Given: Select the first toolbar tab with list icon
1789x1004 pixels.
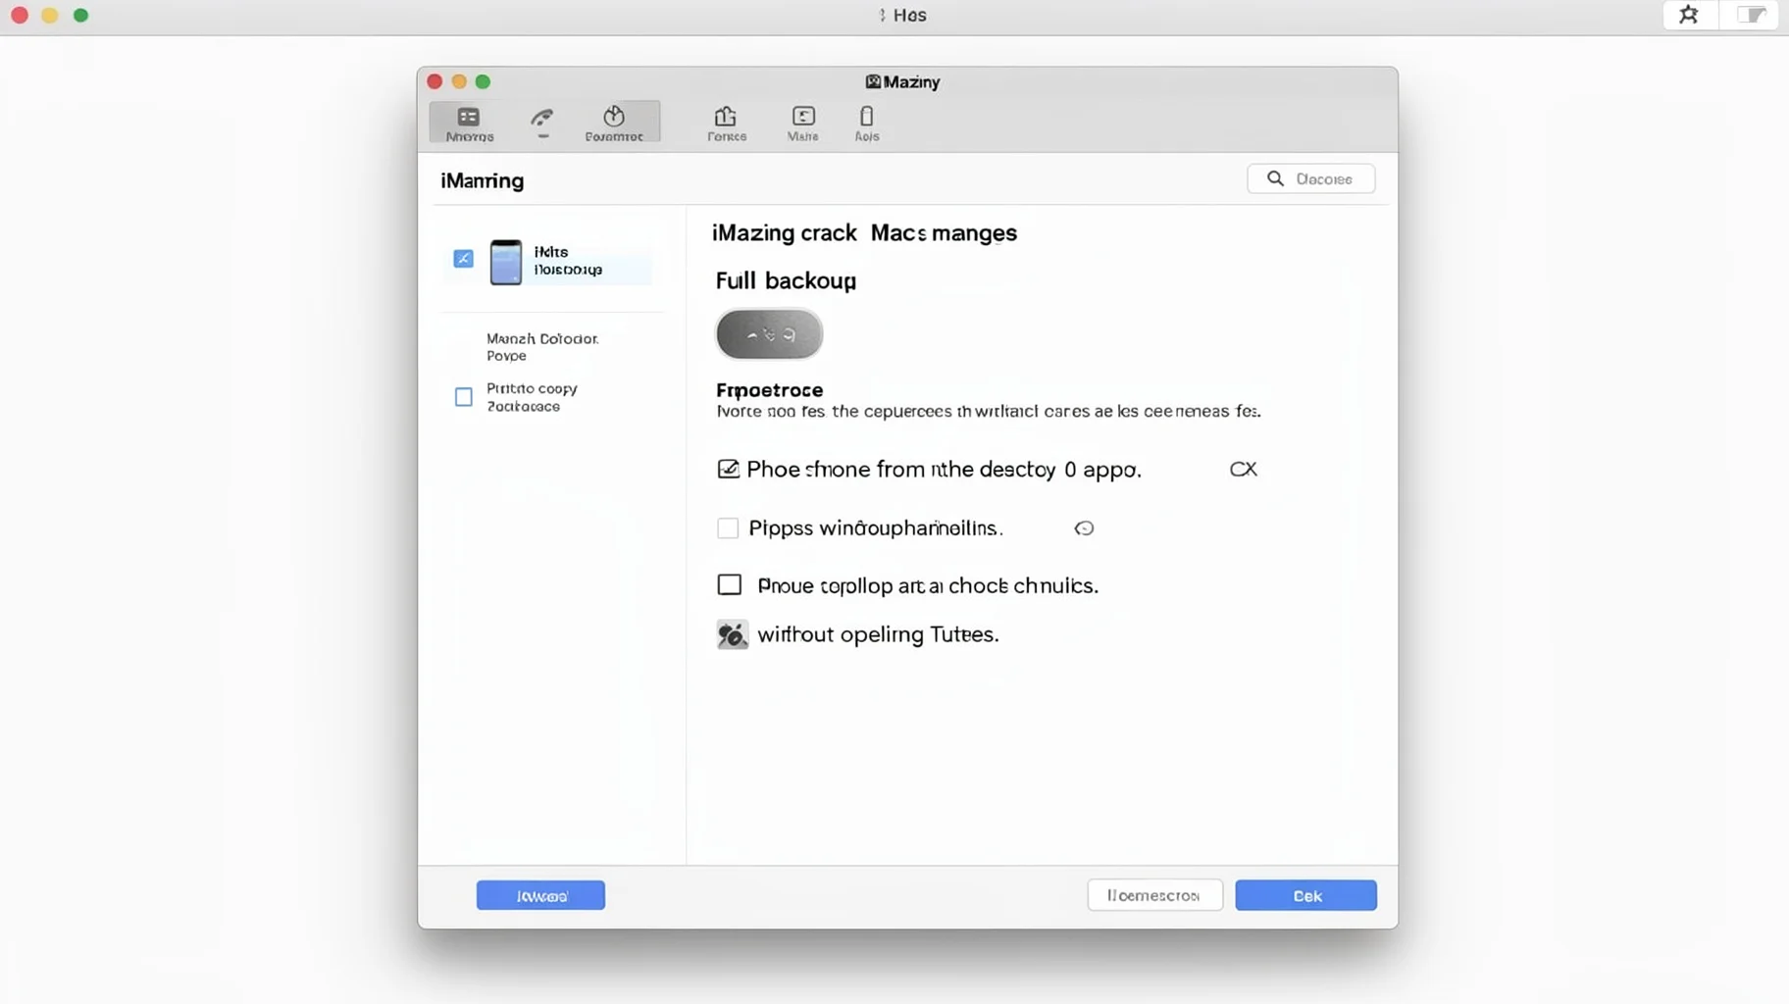Looking at the screenshot, I should point(469,123).
